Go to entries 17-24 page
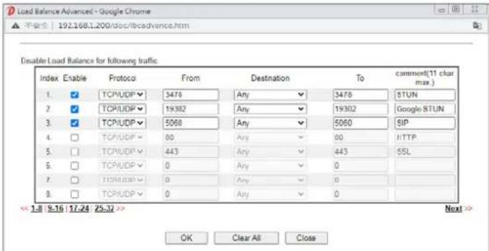The width and height of the screenshot is (489, 251). (x=79, y=209)
